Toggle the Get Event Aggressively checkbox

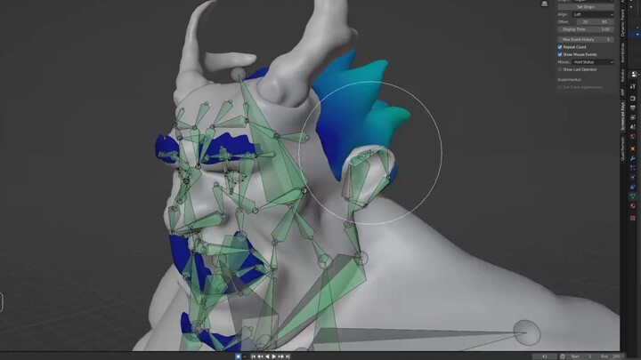(x=560, y=87)
